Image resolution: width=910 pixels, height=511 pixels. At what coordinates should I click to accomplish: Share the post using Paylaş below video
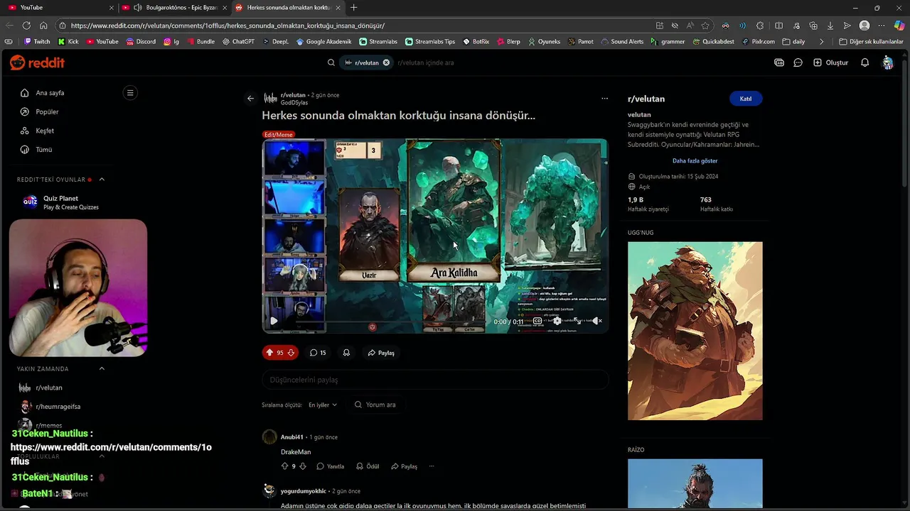click(x=381, y=353)
